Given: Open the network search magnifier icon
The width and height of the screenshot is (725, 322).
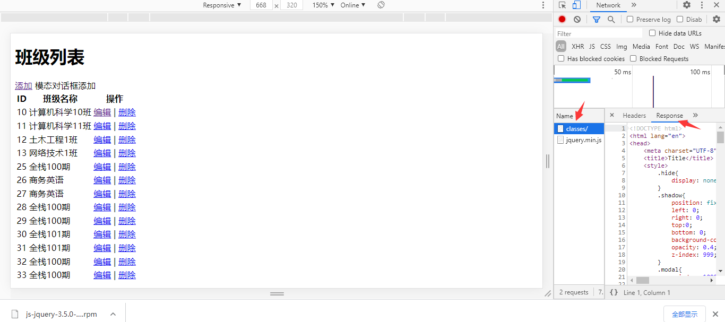Looking at the screenshot, I should [x=611, y=19].
